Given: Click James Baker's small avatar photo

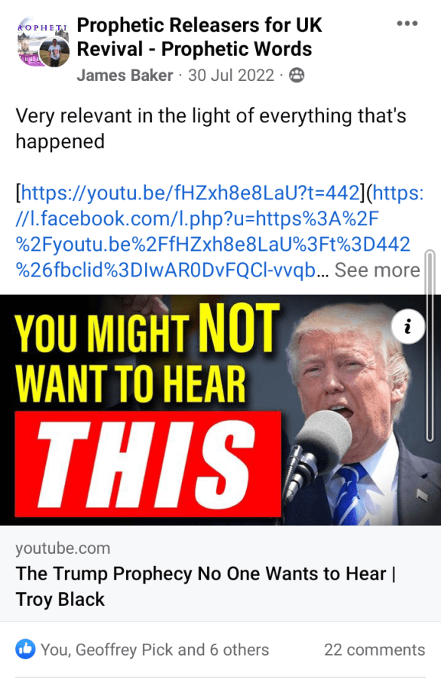Looking at the screenshot, I should point(54,52).
